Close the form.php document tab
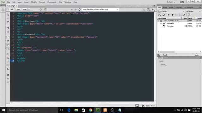 coord(17,6)
